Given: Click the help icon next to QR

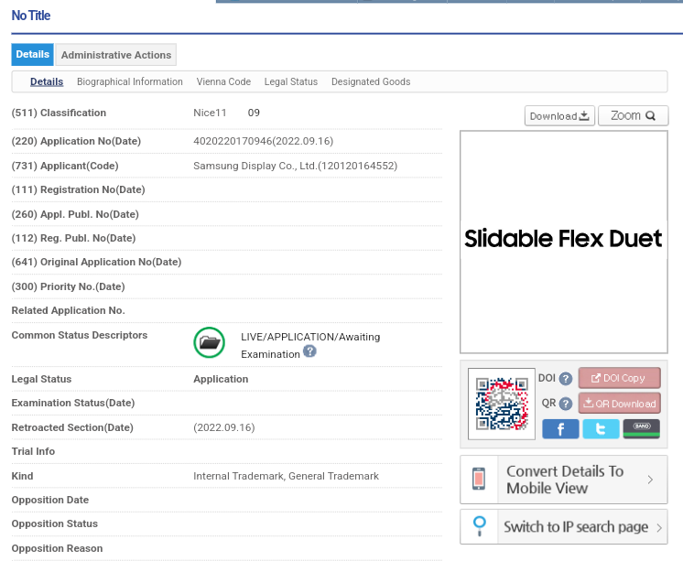Looking at the screenshot, I should pyautogui.click(x=566, y=404).
